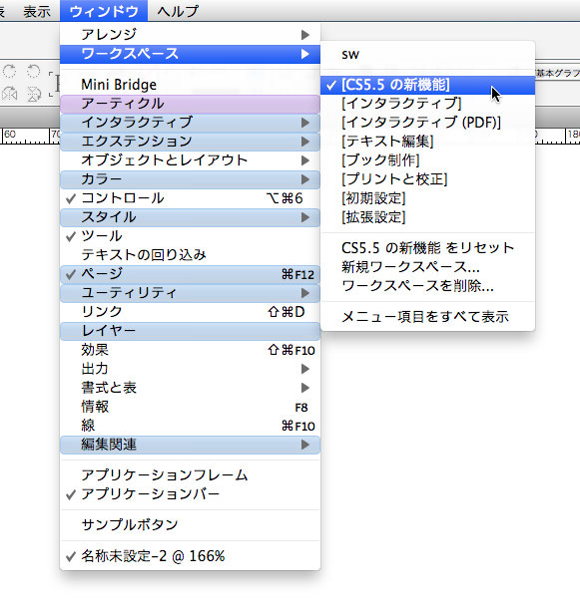The width and height of the screenshot is (580, 613).
Task: Open the 情報 panel
Action: (x=190, y=407)
